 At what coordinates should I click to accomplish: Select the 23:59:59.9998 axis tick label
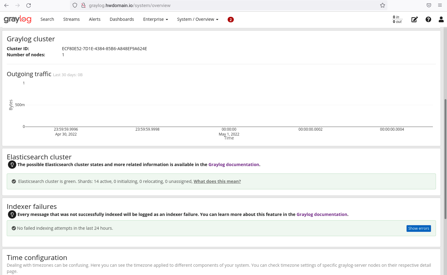coord(148,129)
